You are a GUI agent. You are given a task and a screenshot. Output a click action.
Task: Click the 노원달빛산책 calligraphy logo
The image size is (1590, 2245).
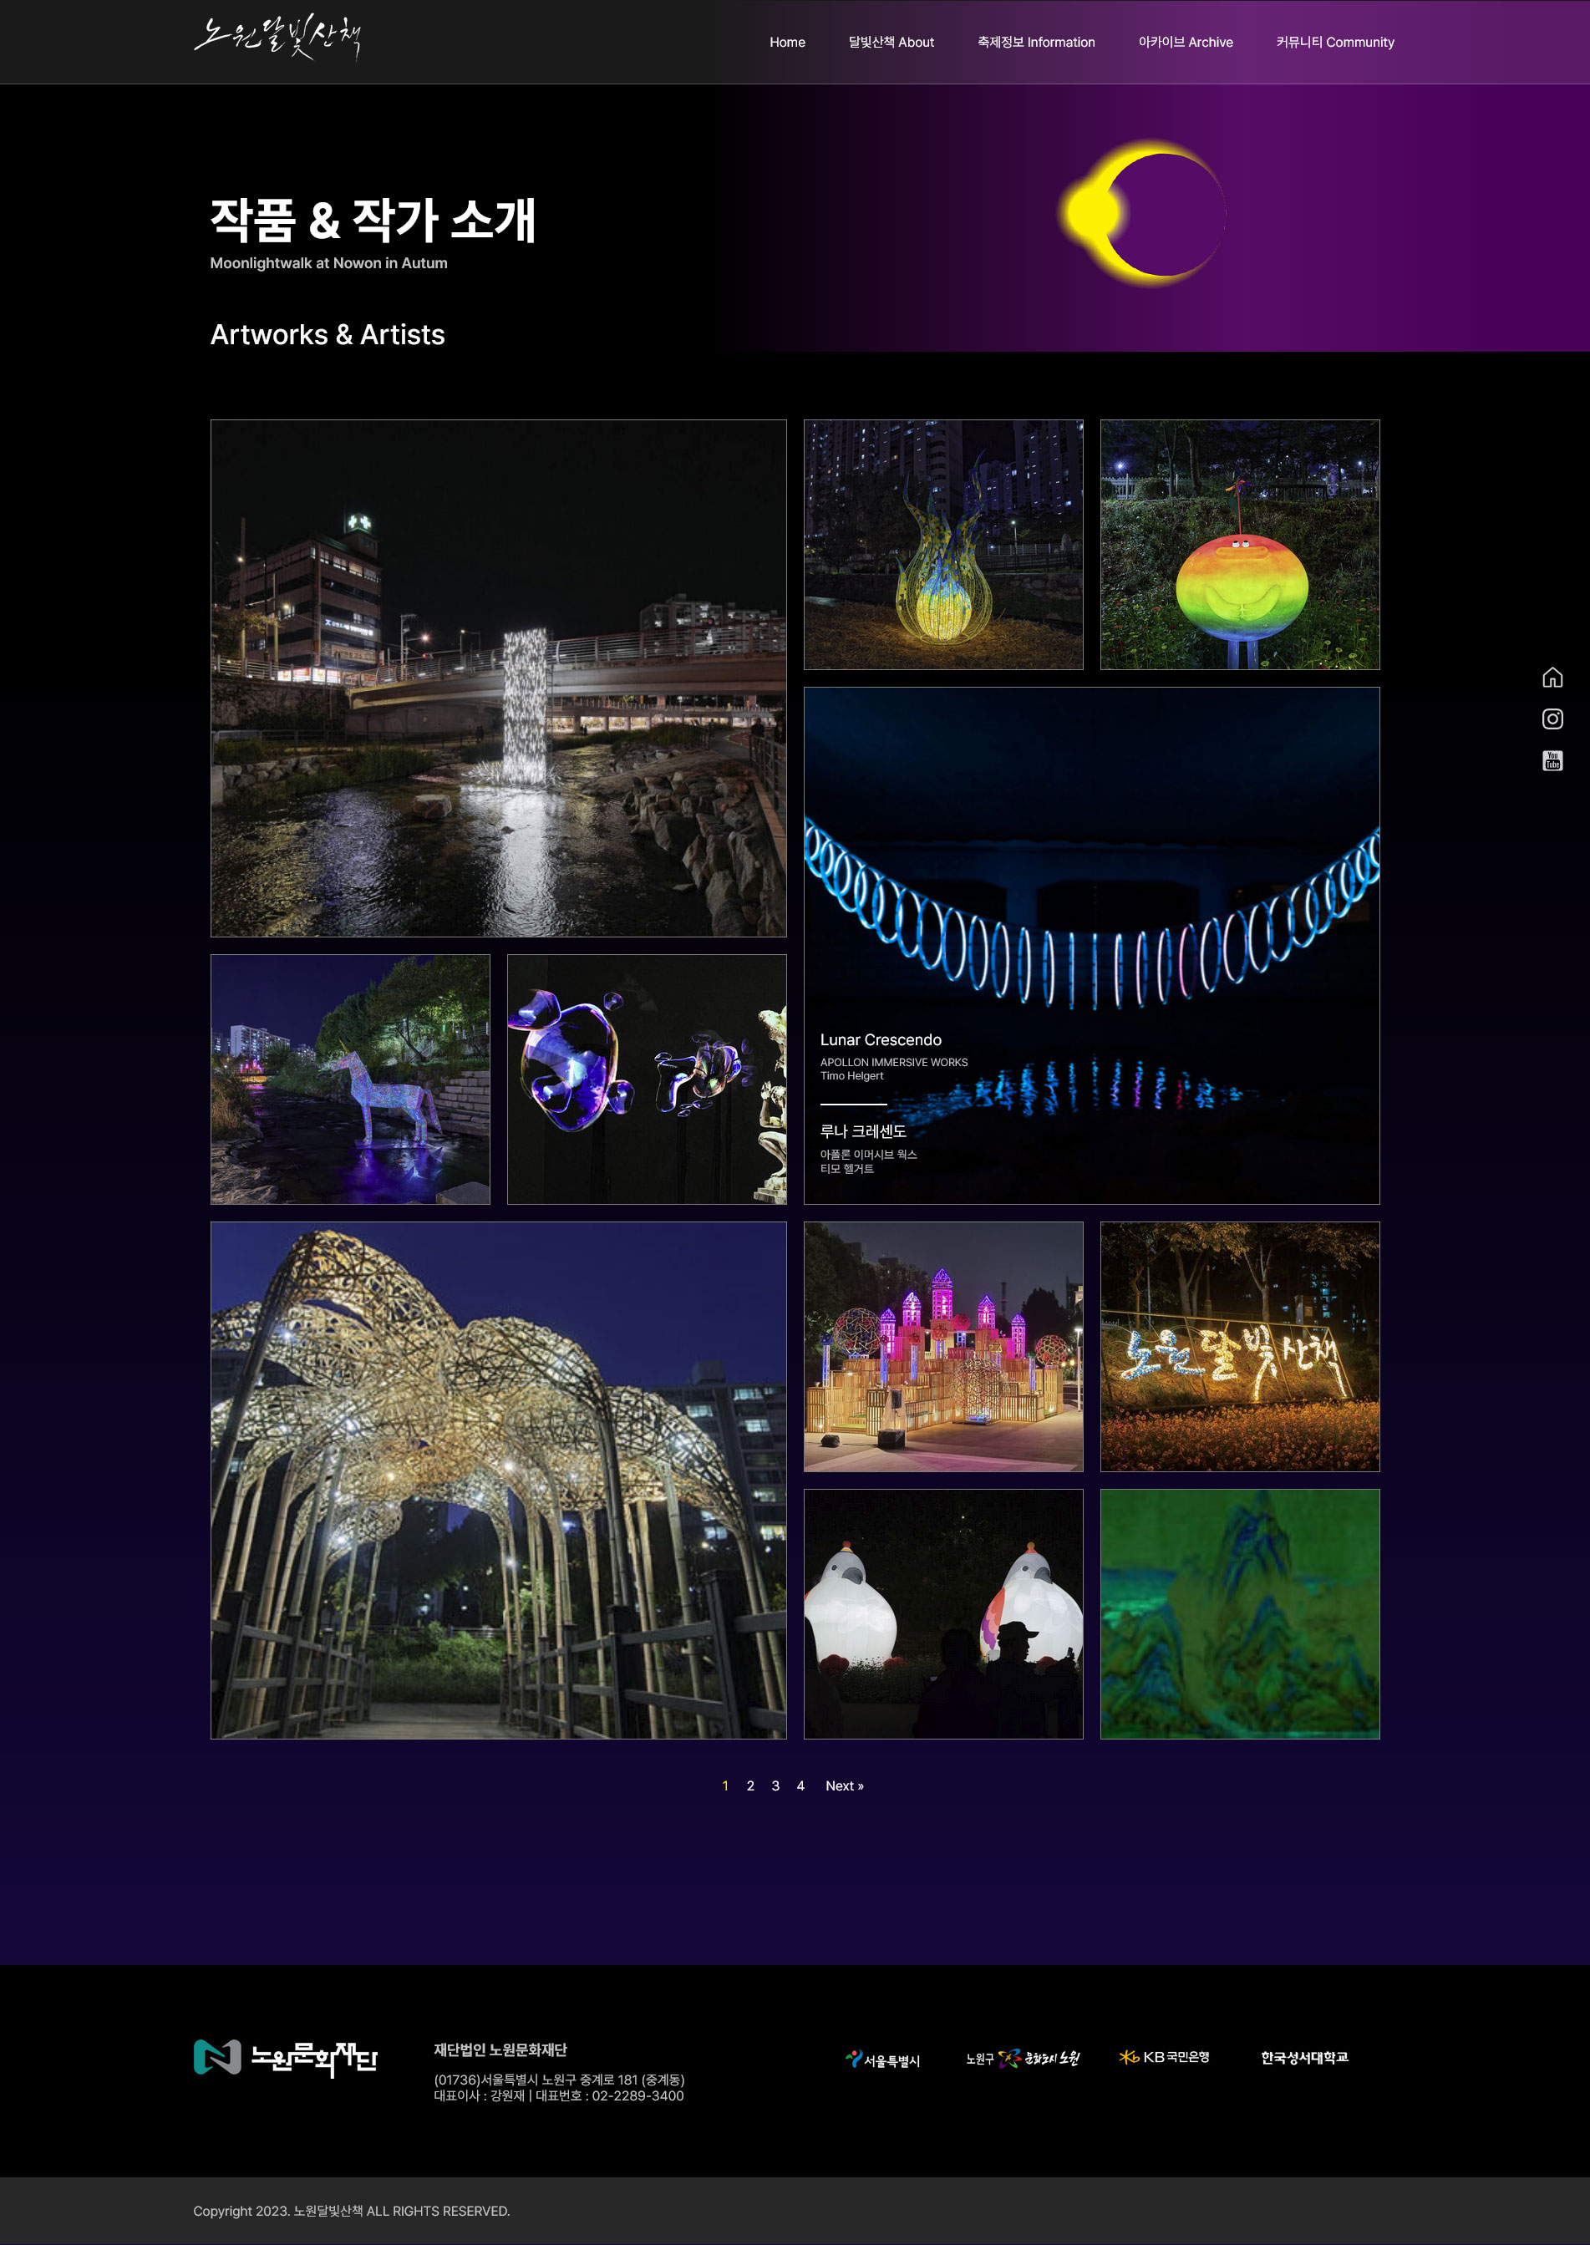tap(278, 38)
